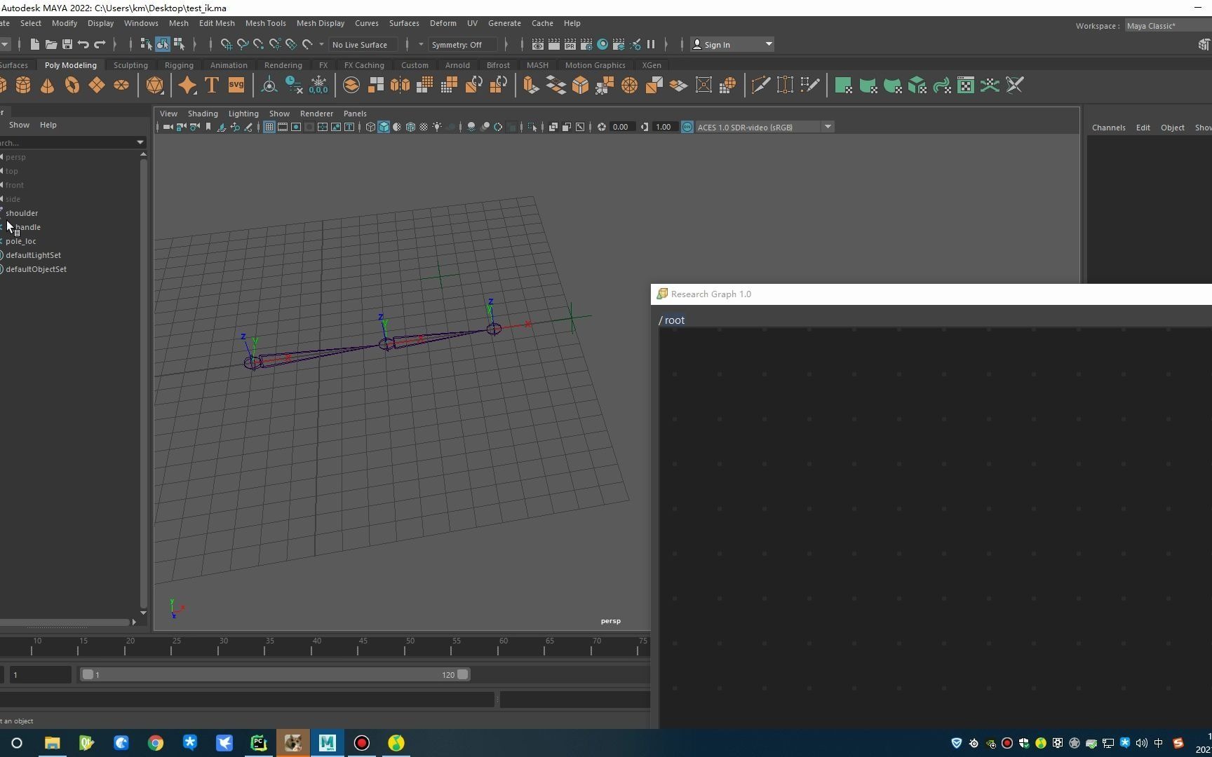
Task: Click the New Scene icon
Action: pyautogui.click(x=34, y=45)
